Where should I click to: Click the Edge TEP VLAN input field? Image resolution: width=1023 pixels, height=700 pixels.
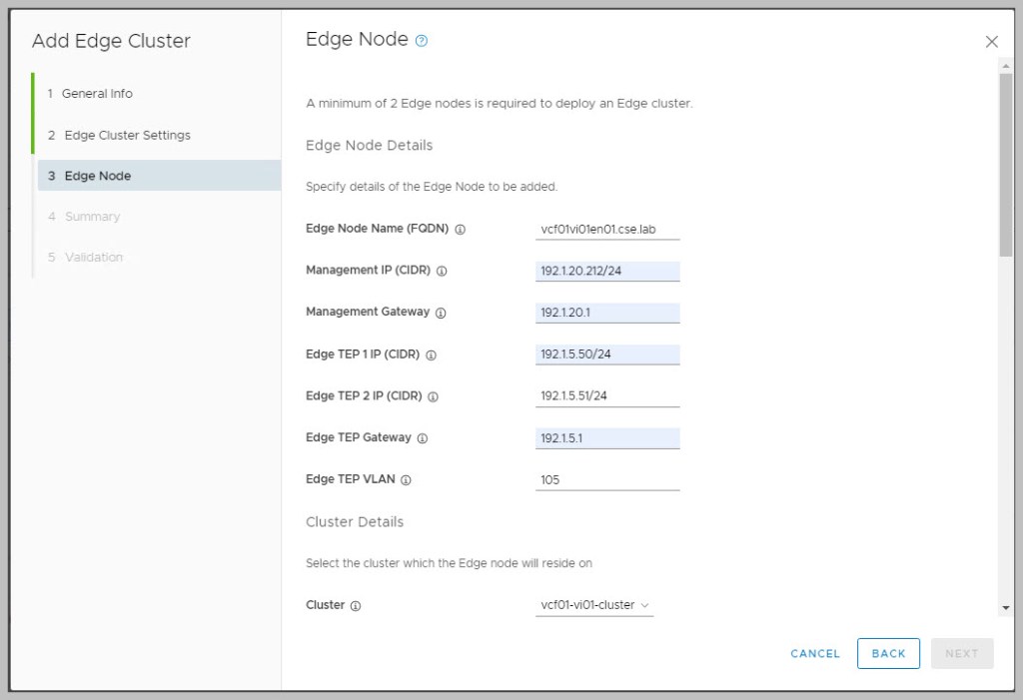click(x=607, y=480)
